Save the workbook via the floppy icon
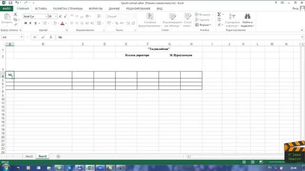305x171 pixels. [10, 3]
